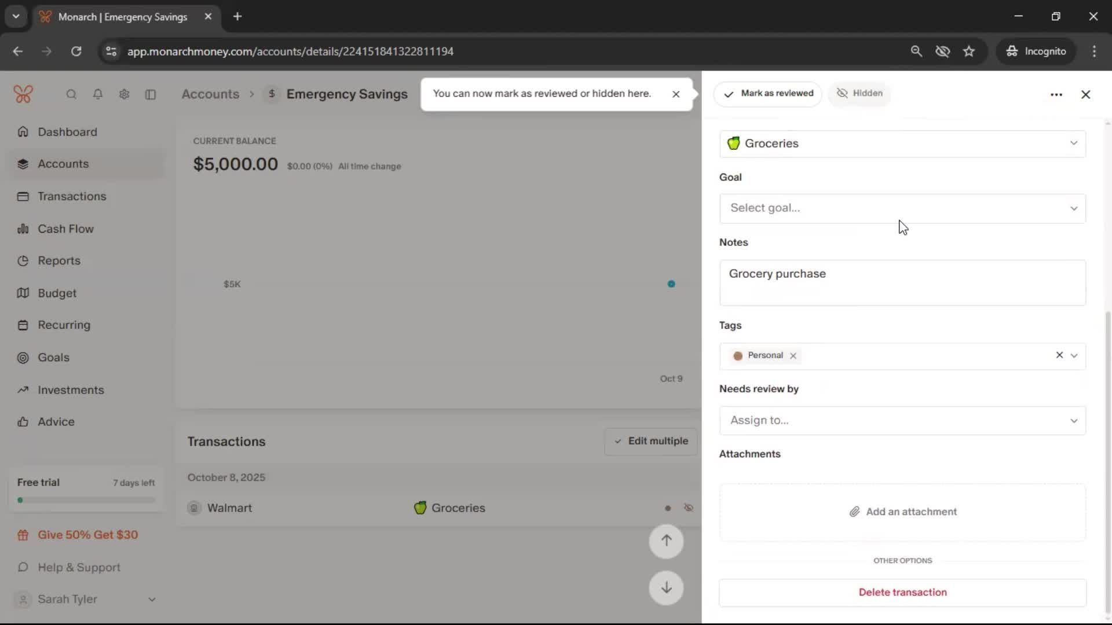Go to previous transaction using up arrow

point(666,541)
